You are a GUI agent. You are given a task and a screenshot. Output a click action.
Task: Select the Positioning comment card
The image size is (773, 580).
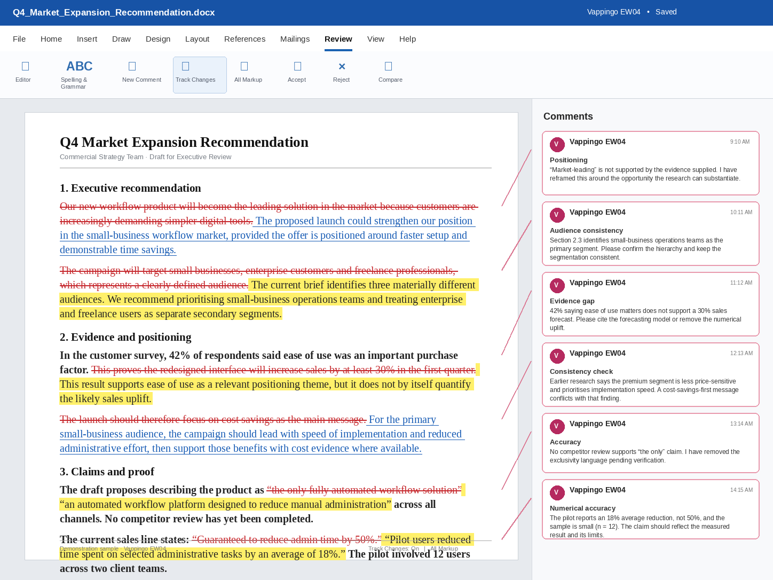click(x=651, y=163)
